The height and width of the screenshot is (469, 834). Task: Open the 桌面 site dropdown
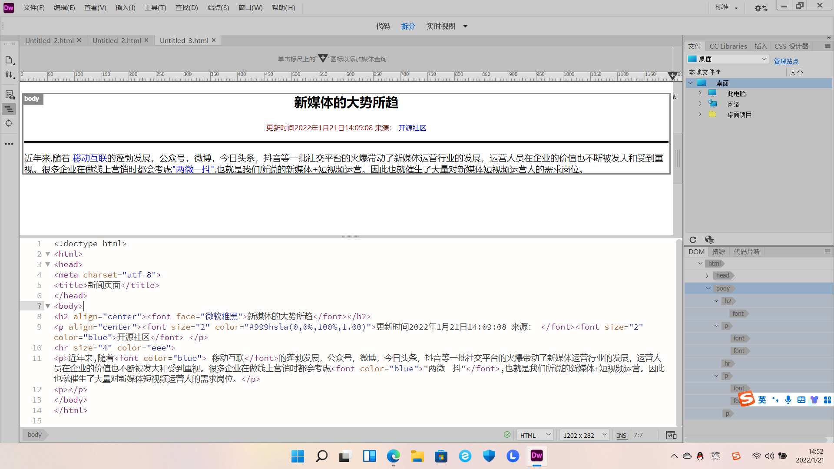coord(728,59)
